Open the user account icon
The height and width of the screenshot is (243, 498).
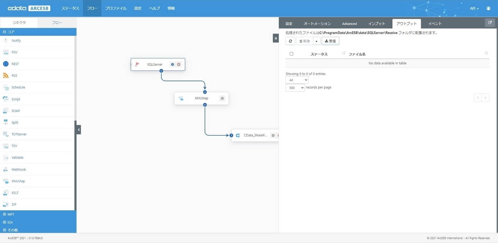click(x=488, y=8)
